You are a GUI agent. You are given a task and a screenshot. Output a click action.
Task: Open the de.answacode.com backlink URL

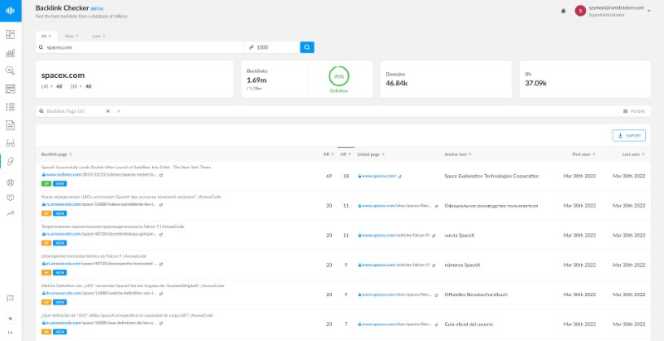click(100, 293)
